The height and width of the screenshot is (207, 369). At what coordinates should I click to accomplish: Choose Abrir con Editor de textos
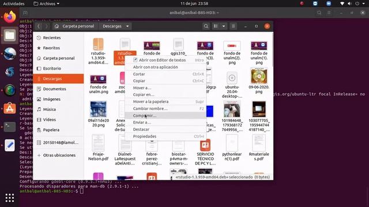coord(165,60)
